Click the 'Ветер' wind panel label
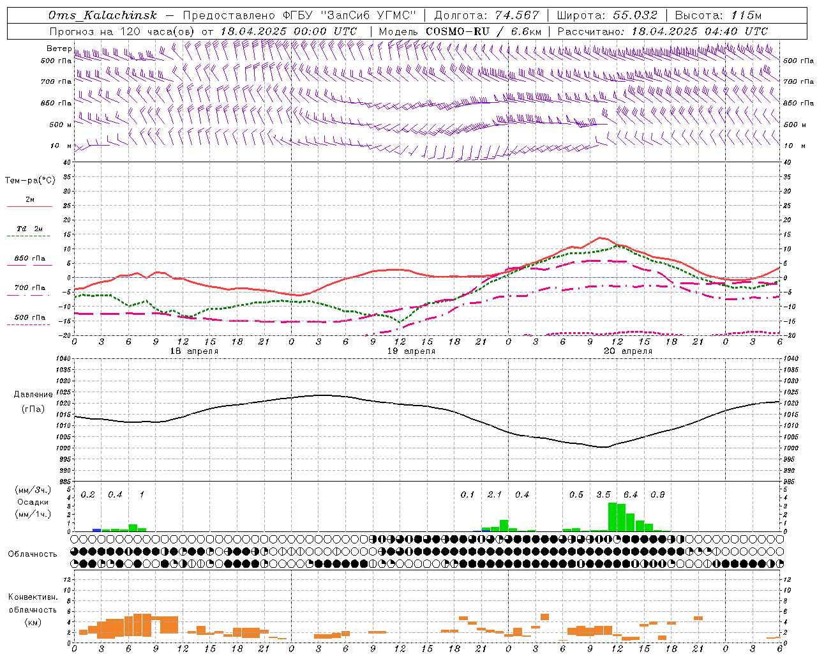 [x=59, y=49]
